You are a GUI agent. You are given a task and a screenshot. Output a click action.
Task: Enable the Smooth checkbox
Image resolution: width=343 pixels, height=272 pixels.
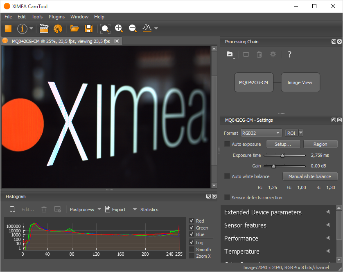pyautogui.click(x=192, y=249)
